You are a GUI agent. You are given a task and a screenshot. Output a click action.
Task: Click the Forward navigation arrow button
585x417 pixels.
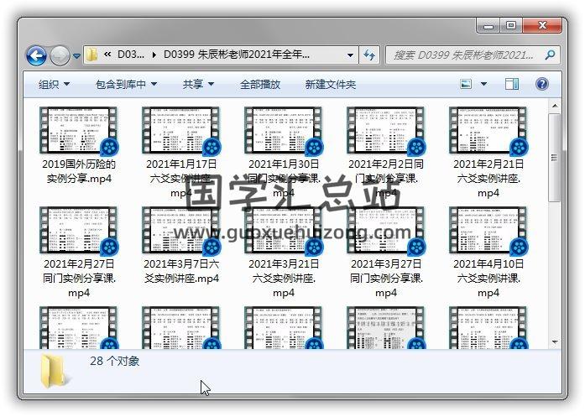(60, 55)
